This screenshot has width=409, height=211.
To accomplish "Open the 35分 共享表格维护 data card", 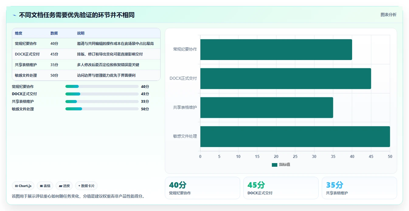I will [x=359, y=188].
